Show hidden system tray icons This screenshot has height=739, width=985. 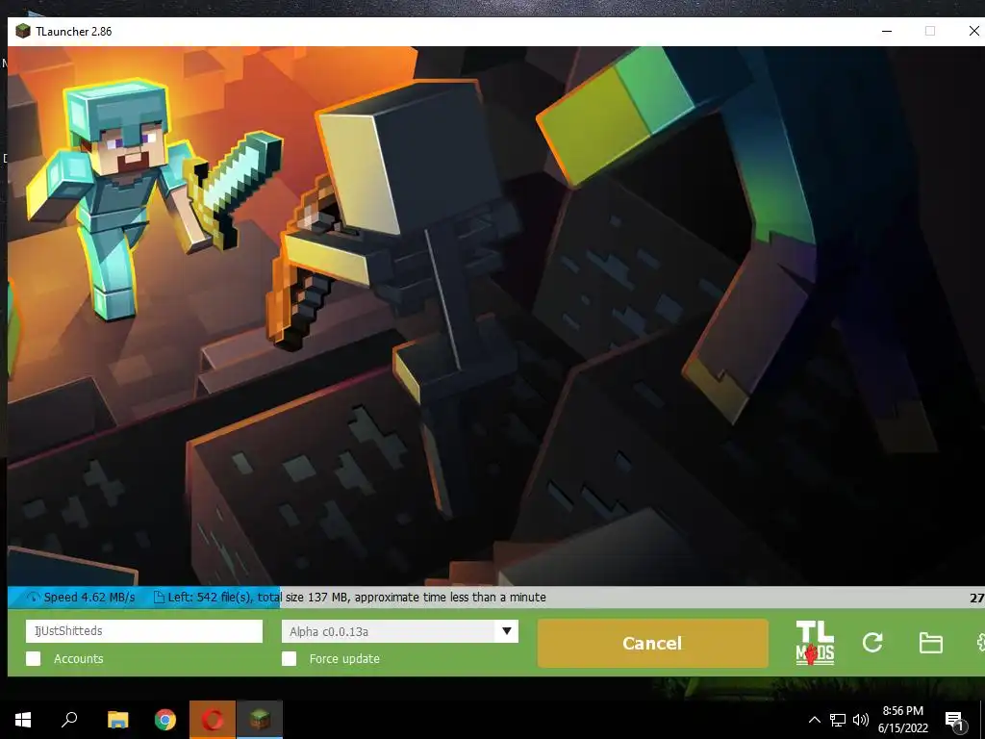(814, 720)
